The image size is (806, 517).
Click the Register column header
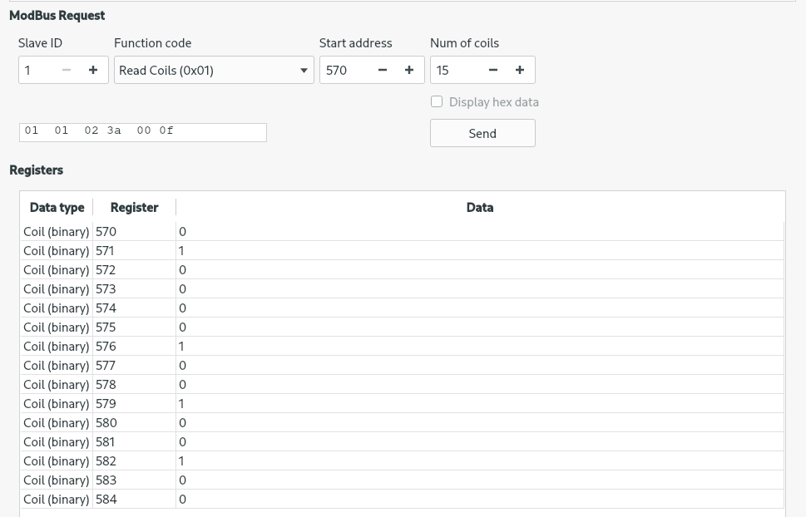[x=134, y=208]
